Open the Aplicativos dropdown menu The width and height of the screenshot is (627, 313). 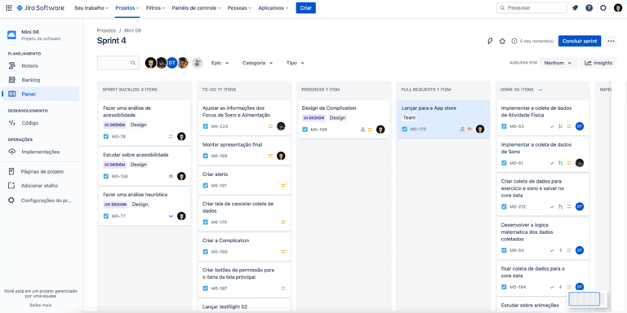click(x=273, y=8)
